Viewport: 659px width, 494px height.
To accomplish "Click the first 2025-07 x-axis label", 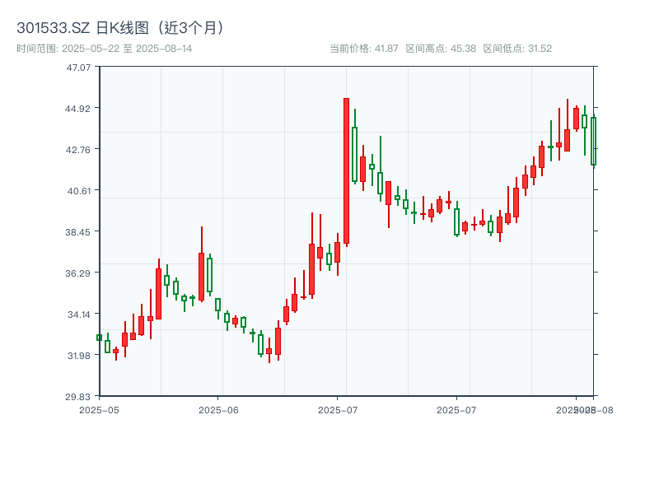I will 339,408.
